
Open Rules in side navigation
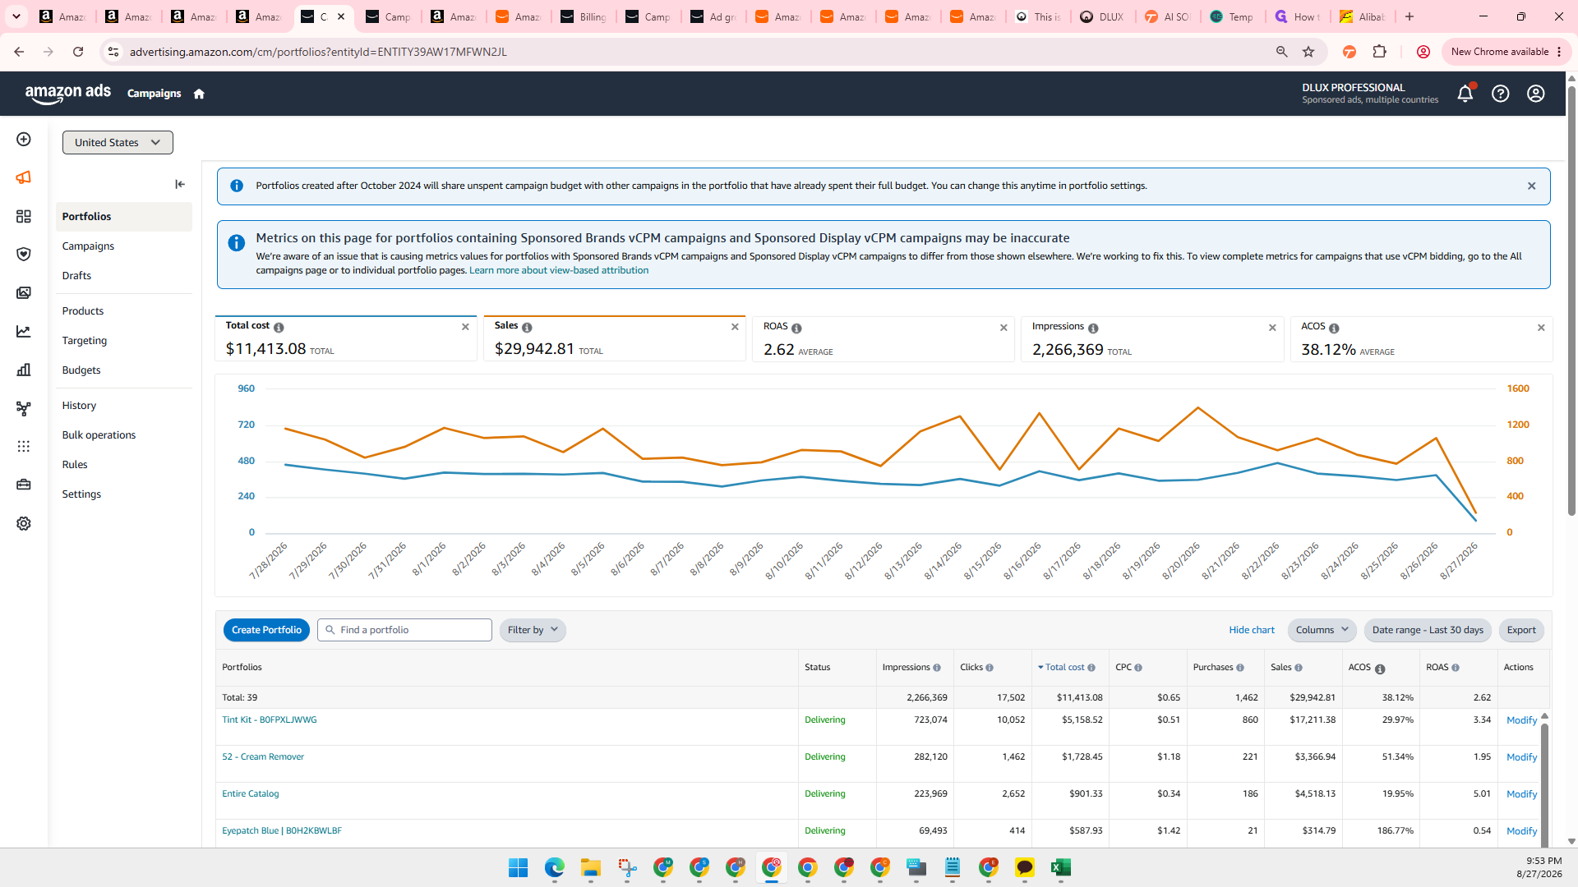click(x=75, y=465)
